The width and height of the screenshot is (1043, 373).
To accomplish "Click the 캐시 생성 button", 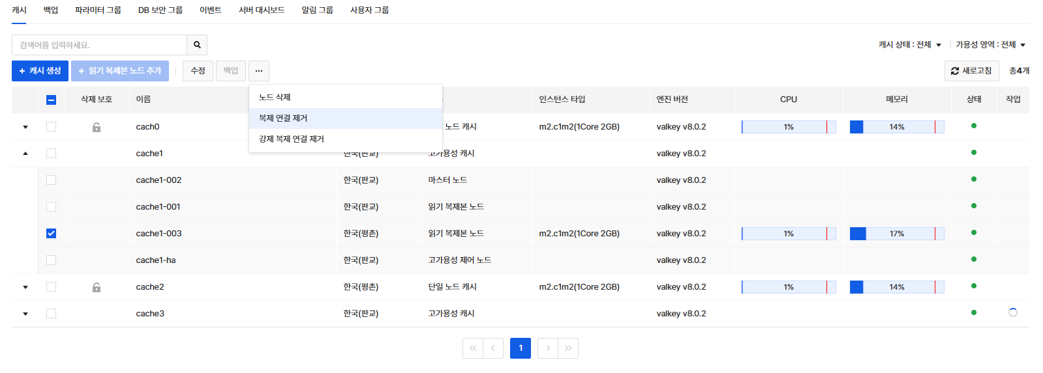I will pos(40,71).
